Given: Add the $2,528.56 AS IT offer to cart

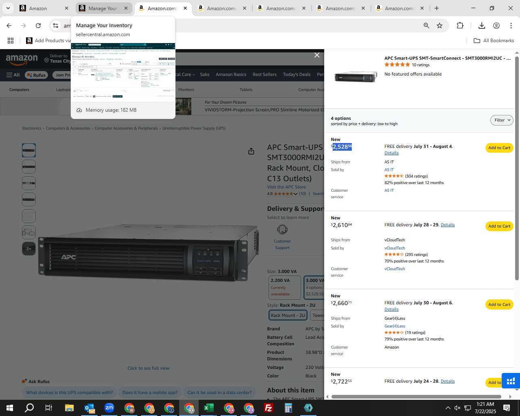Looking at the screenshot, I should [499, 148].
